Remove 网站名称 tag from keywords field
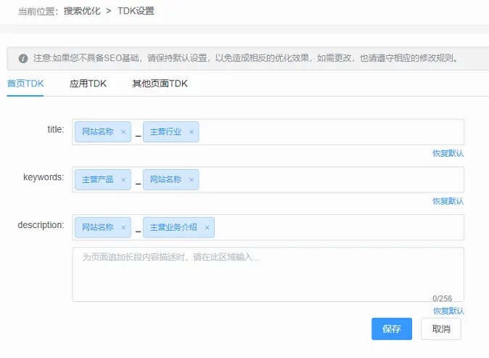Screen dimensions: 489x358 pos(192,180)
